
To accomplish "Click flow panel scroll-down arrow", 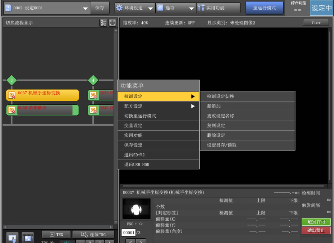I will (116, 222).
